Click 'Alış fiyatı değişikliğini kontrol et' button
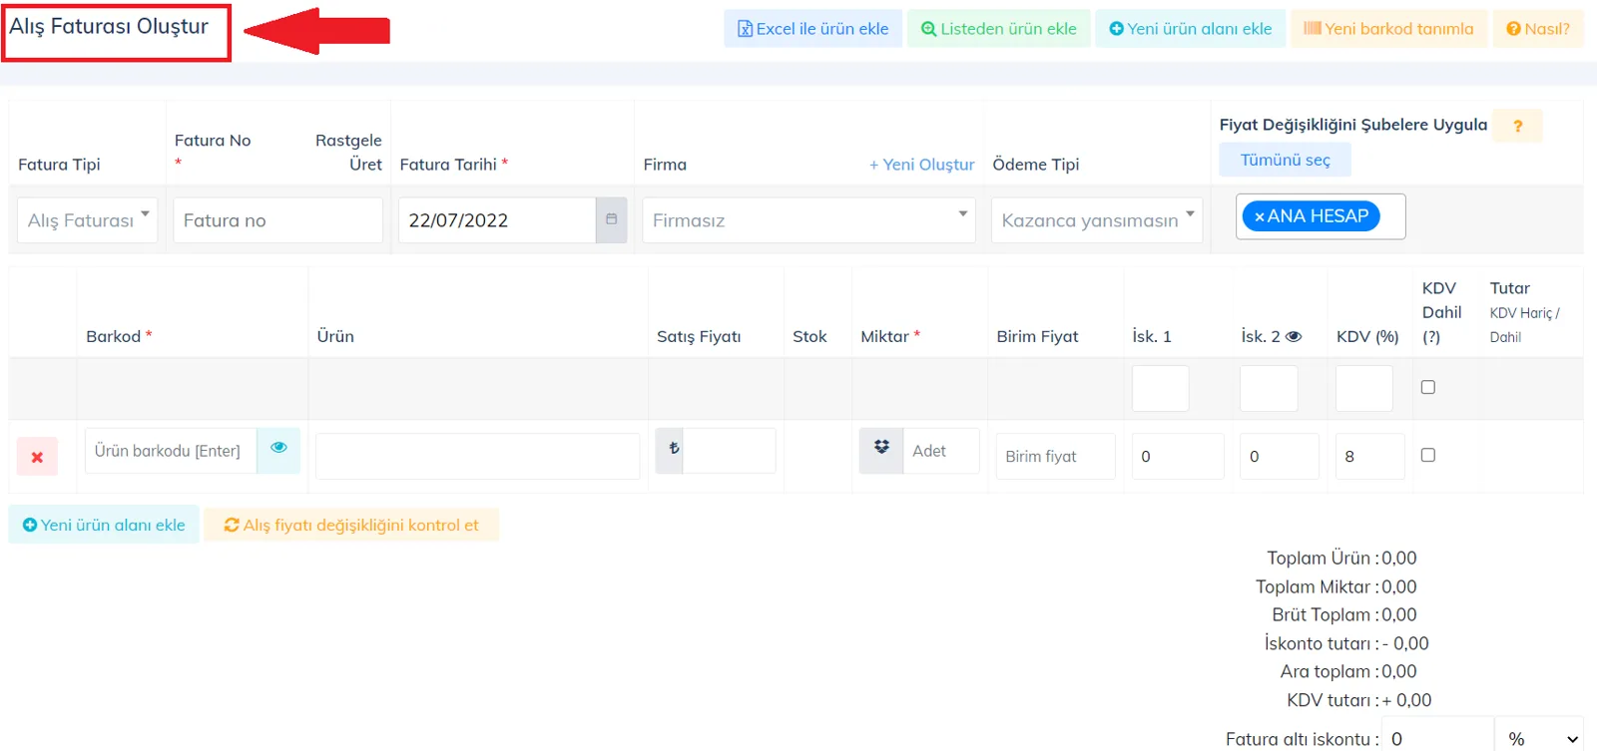 pyautogui.click(x=351, y=525)
